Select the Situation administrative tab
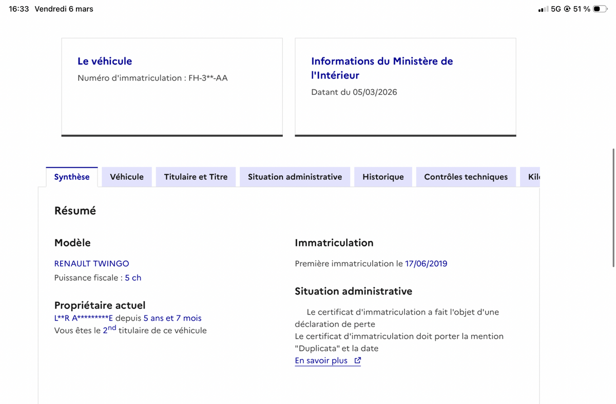616x404 pixels. tap(295, 177)
